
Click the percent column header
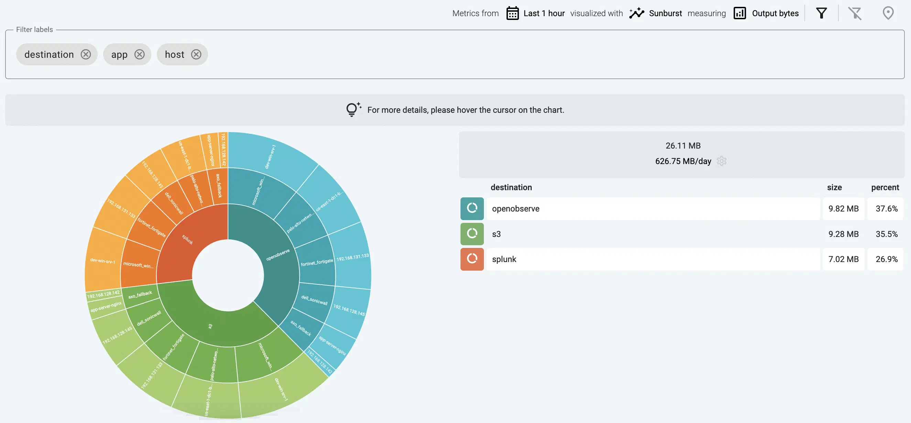[885, 187]
